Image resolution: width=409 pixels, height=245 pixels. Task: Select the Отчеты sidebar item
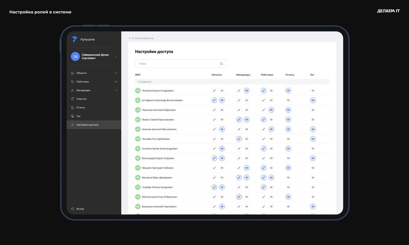81,108
